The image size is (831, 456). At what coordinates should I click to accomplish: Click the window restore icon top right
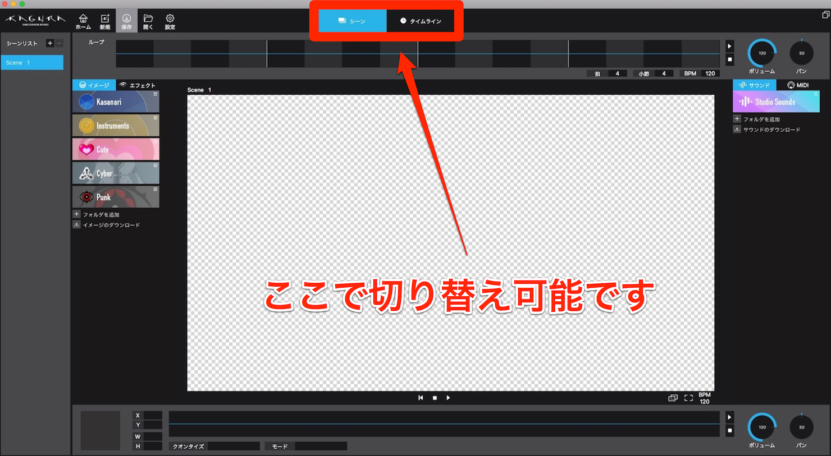point(825,15)
